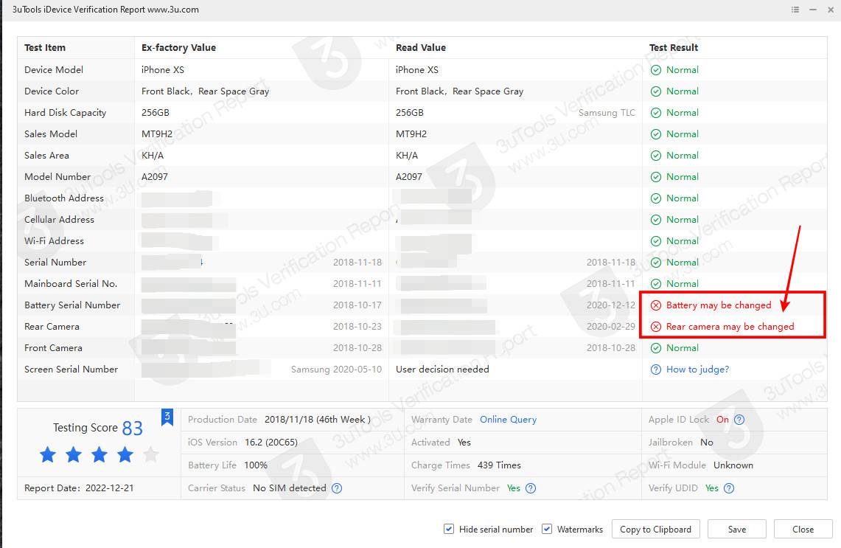841x548 pixels.
Task: Click the A2097 read value cell
Action: tap(408, 177)
